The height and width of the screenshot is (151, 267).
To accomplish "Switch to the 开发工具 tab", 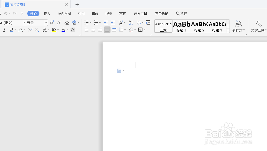I will tap(141, 14).
